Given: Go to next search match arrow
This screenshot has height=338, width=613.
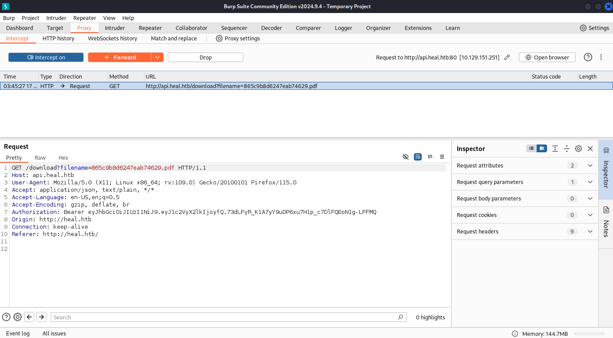Looking at the screenshot, I should click(41, 317).
